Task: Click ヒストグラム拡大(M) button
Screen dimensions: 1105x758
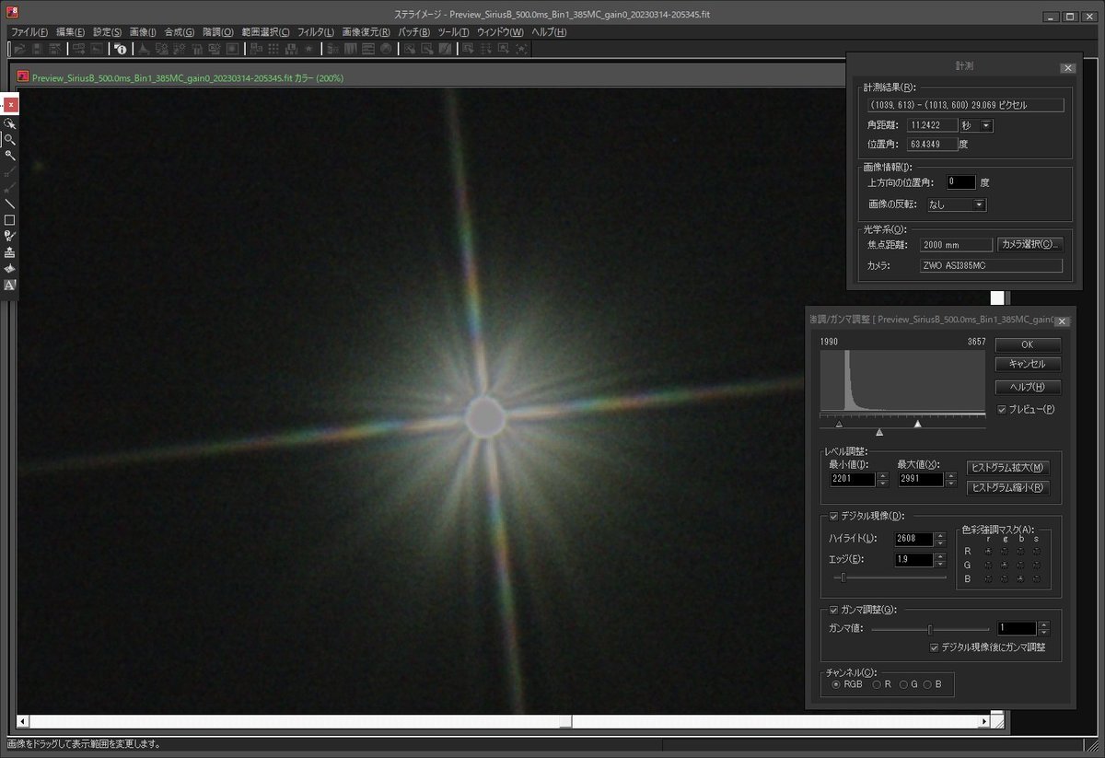Action: [1008, 468]
